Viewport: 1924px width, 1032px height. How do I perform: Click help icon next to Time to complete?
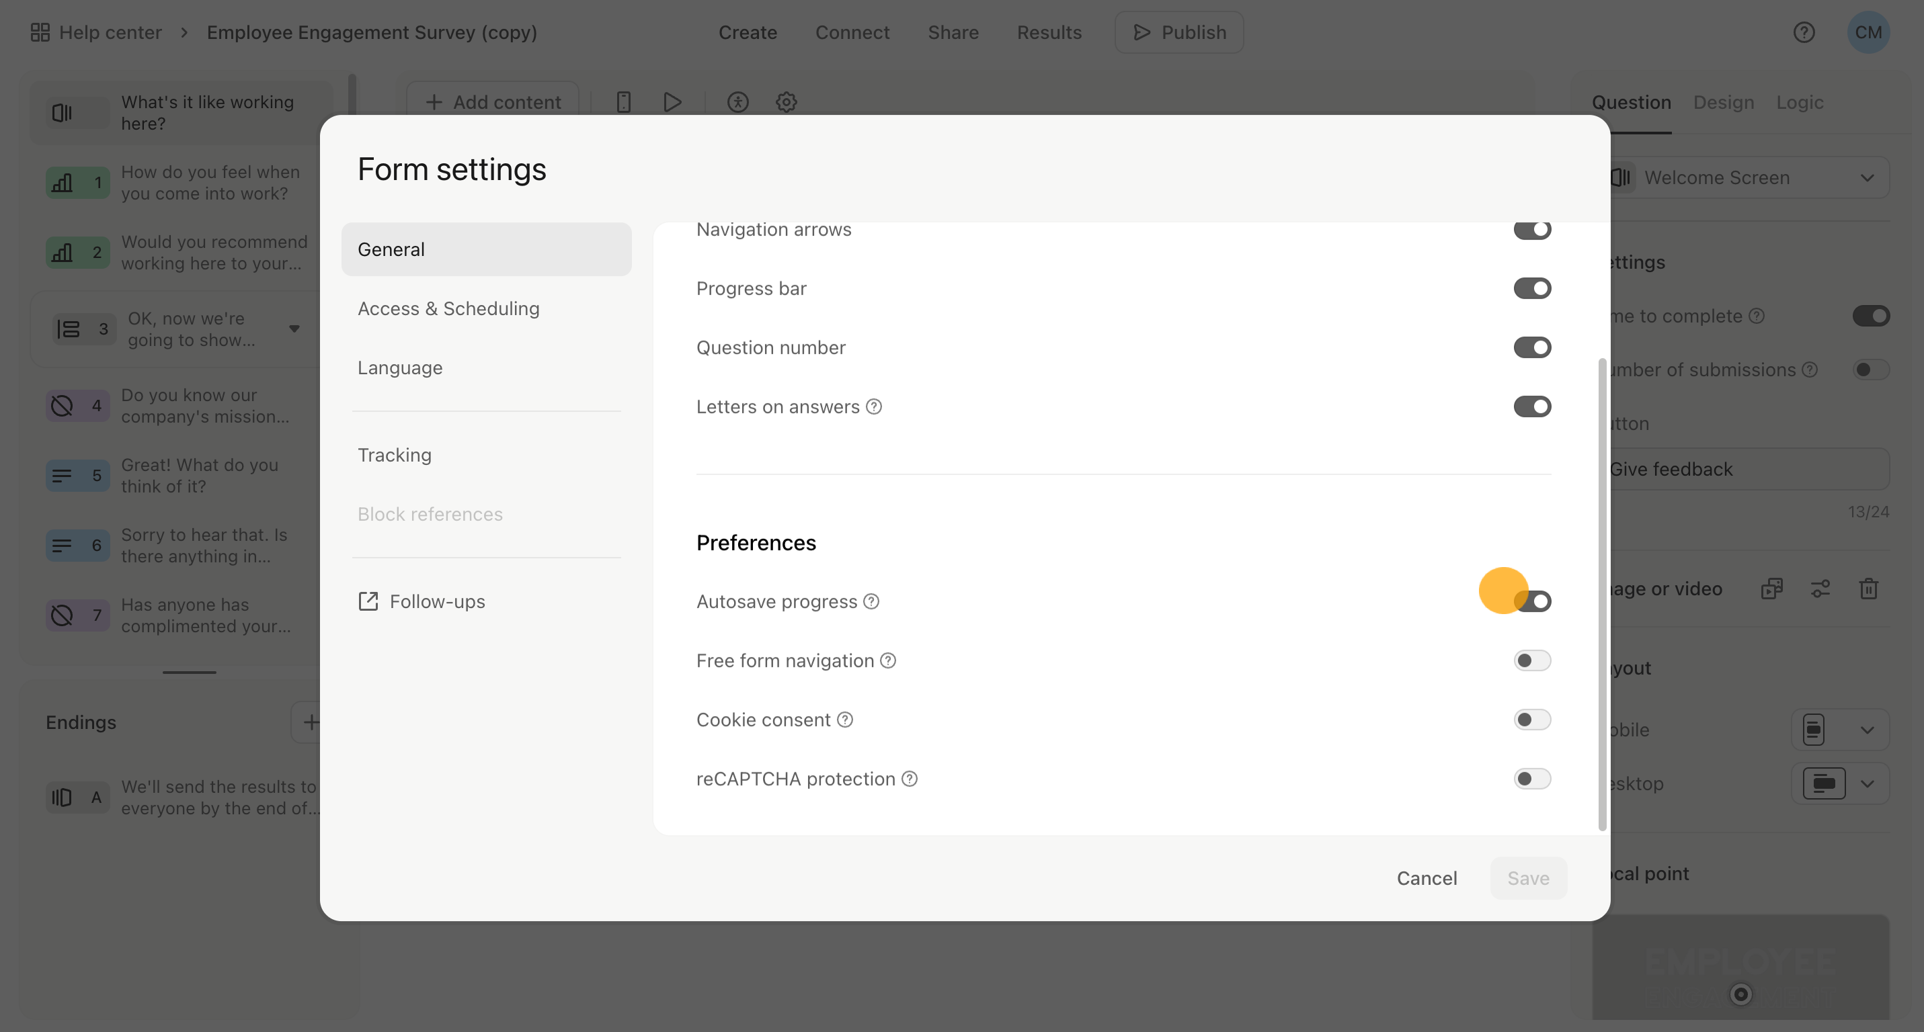(1757, 316)
